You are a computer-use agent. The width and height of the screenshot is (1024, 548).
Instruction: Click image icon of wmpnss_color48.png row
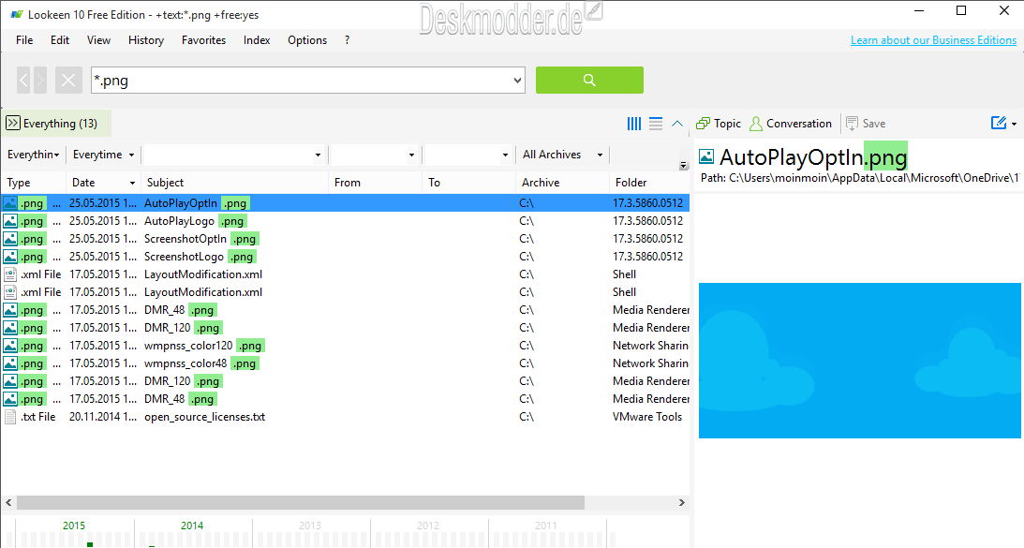10,363
